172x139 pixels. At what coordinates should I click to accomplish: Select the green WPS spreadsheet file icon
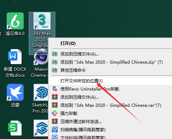[x=15, y=128]
